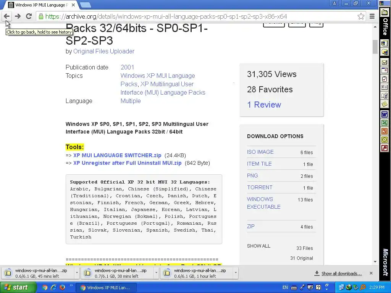Viewport: 391px width, 293px height.
Task: Launch Microsoft Word from Office bar
Action: click(385, 114)
